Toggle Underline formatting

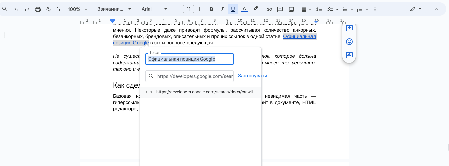pyautogui.click(x=233, y=9)
